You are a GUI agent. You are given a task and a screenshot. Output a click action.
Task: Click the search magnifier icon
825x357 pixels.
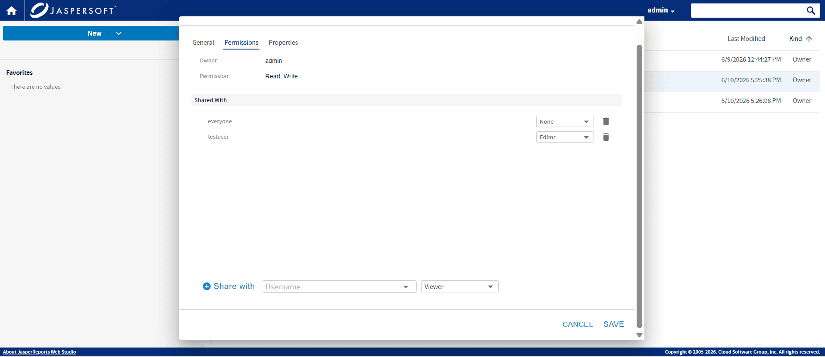click(811, 10)
